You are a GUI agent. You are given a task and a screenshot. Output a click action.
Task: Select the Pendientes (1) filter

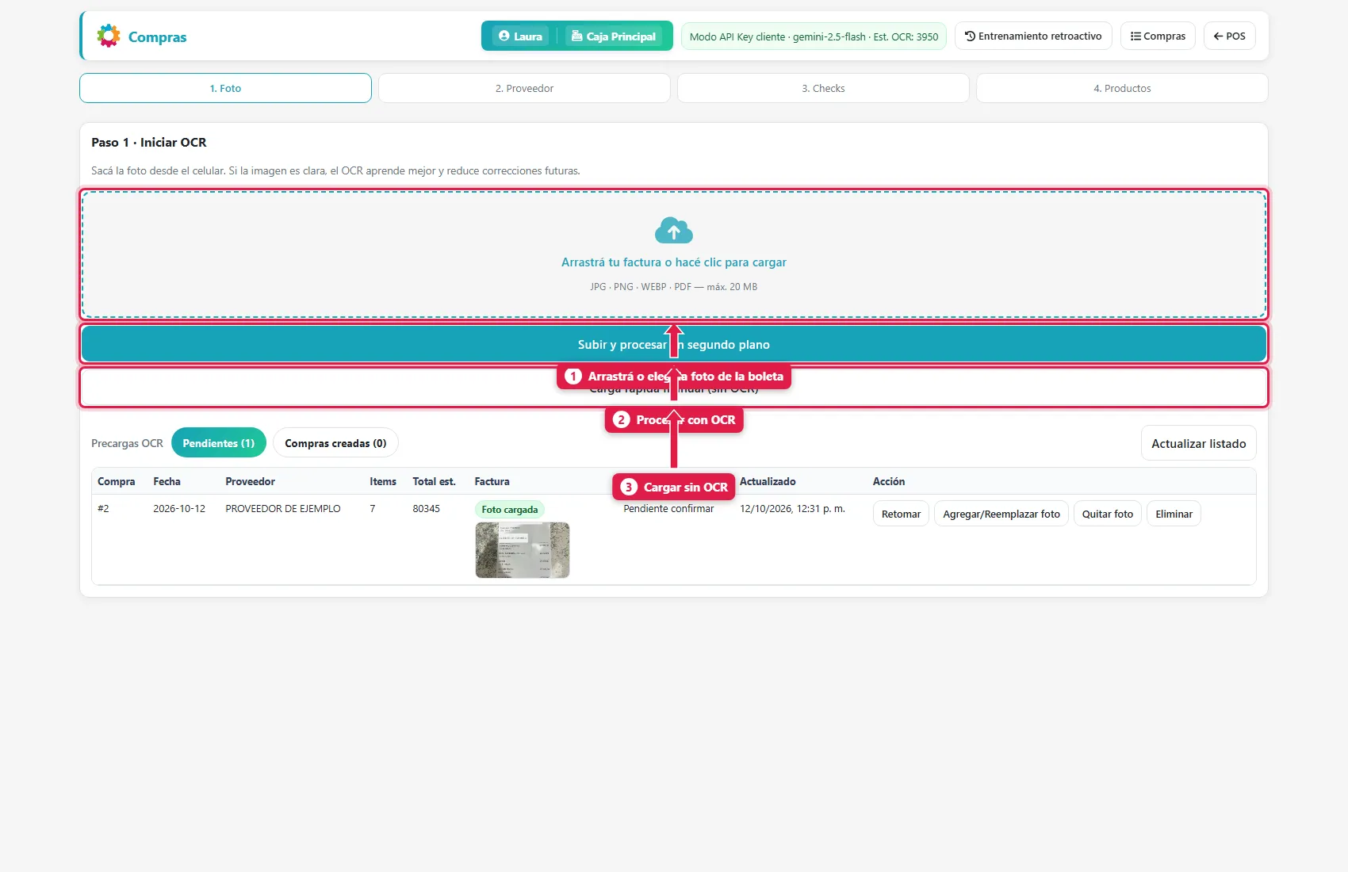coord(219,443)
